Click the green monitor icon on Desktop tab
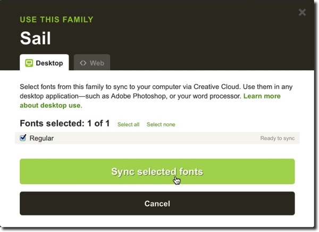The width and height of the screenshot is (319, 232). pyautogui.click(x=29, y=63)
